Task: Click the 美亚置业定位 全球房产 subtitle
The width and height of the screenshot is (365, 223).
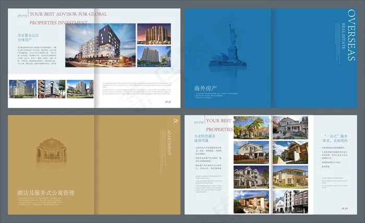Action: [x=28, y=38]
